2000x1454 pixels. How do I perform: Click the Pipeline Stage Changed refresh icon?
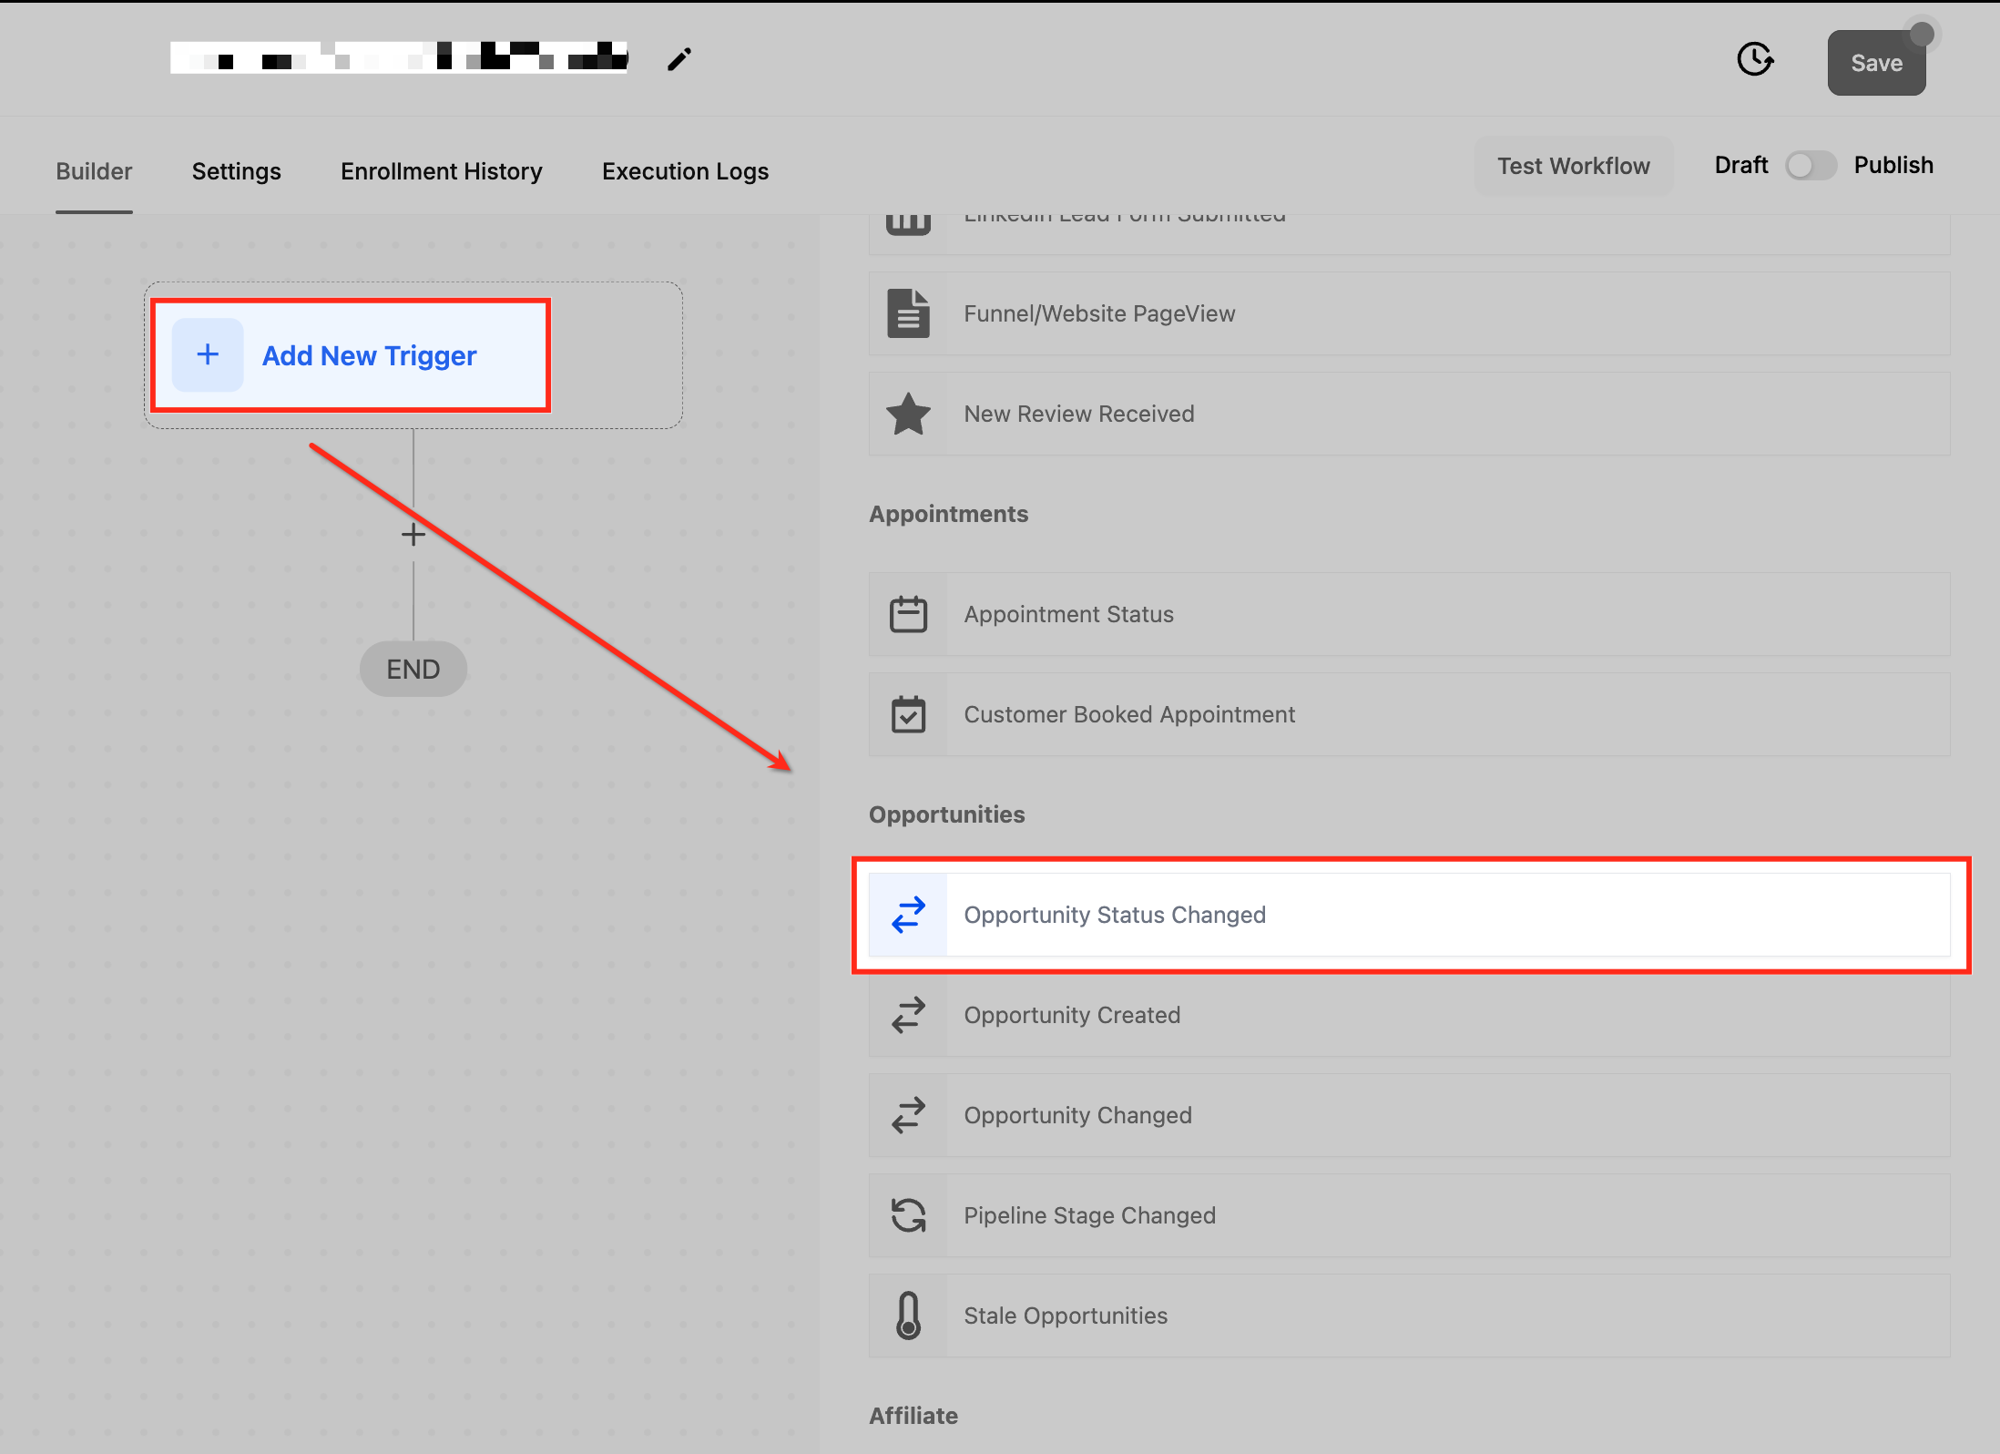908,1215
